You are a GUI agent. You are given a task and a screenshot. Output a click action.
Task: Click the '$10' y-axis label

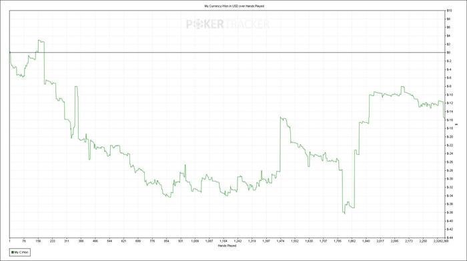point(450,11)
